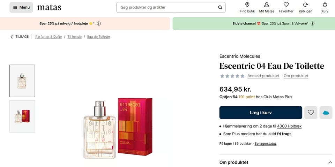Open the Kurv shopping bag icon

pyautogui.click(x=325, y=5)
